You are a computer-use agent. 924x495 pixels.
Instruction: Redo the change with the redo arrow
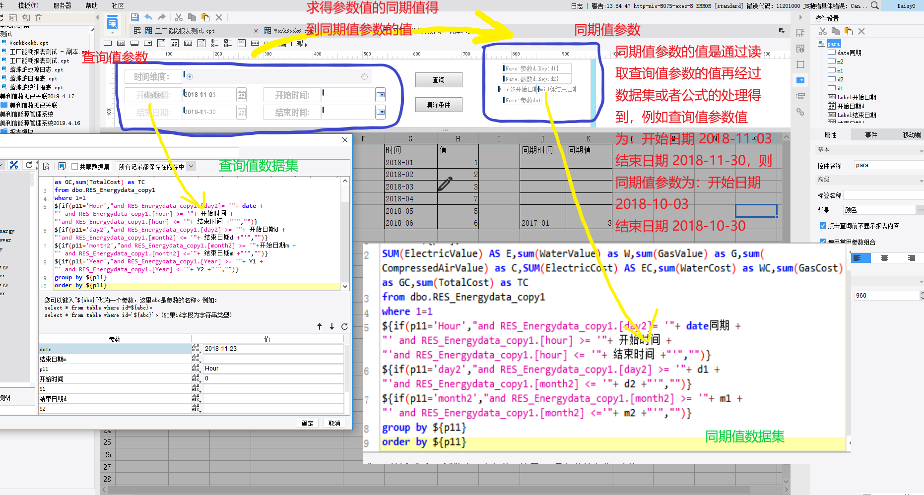pyautogui.click(x=162, y=17)
